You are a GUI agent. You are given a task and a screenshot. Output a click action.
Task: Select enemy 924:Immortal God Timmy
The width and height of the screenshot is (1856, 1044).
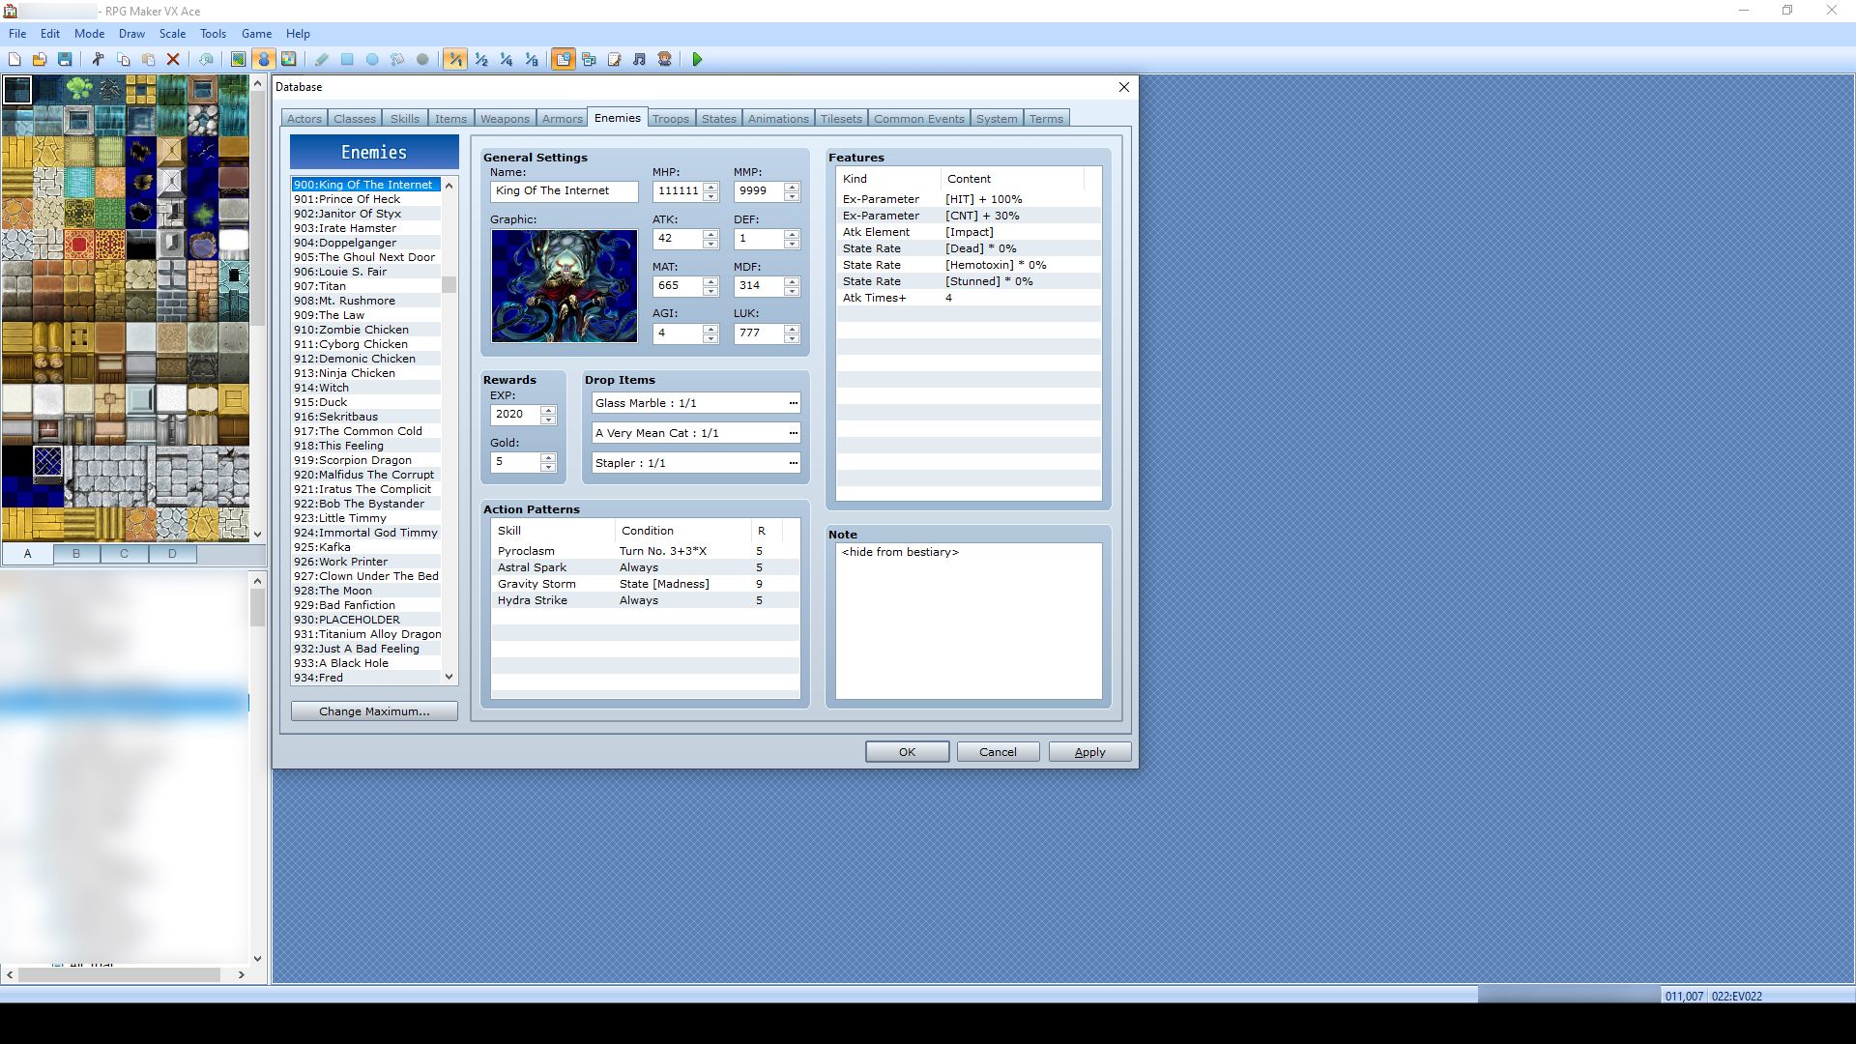pos(365,532)
